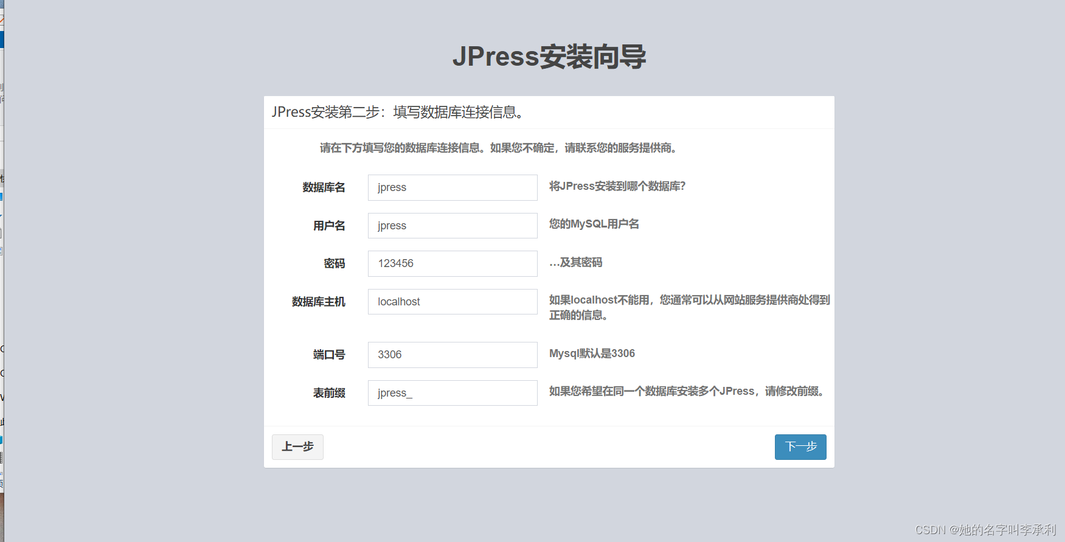Click the instruction line 请在下方填写您的数据库连接信息
Screen dimensions: 1065x542
499,148
